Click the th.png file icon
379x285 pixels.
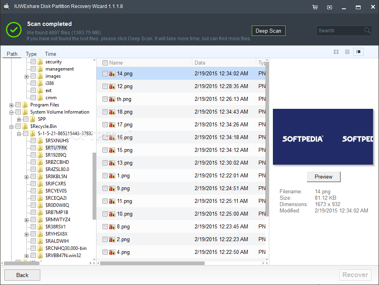pyautogui.click(x=112, y=99)
